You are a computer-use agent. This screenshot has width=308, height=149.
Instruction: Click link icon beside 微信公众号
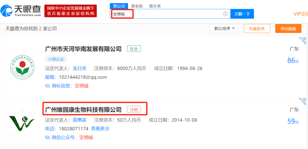coord(47,137)
